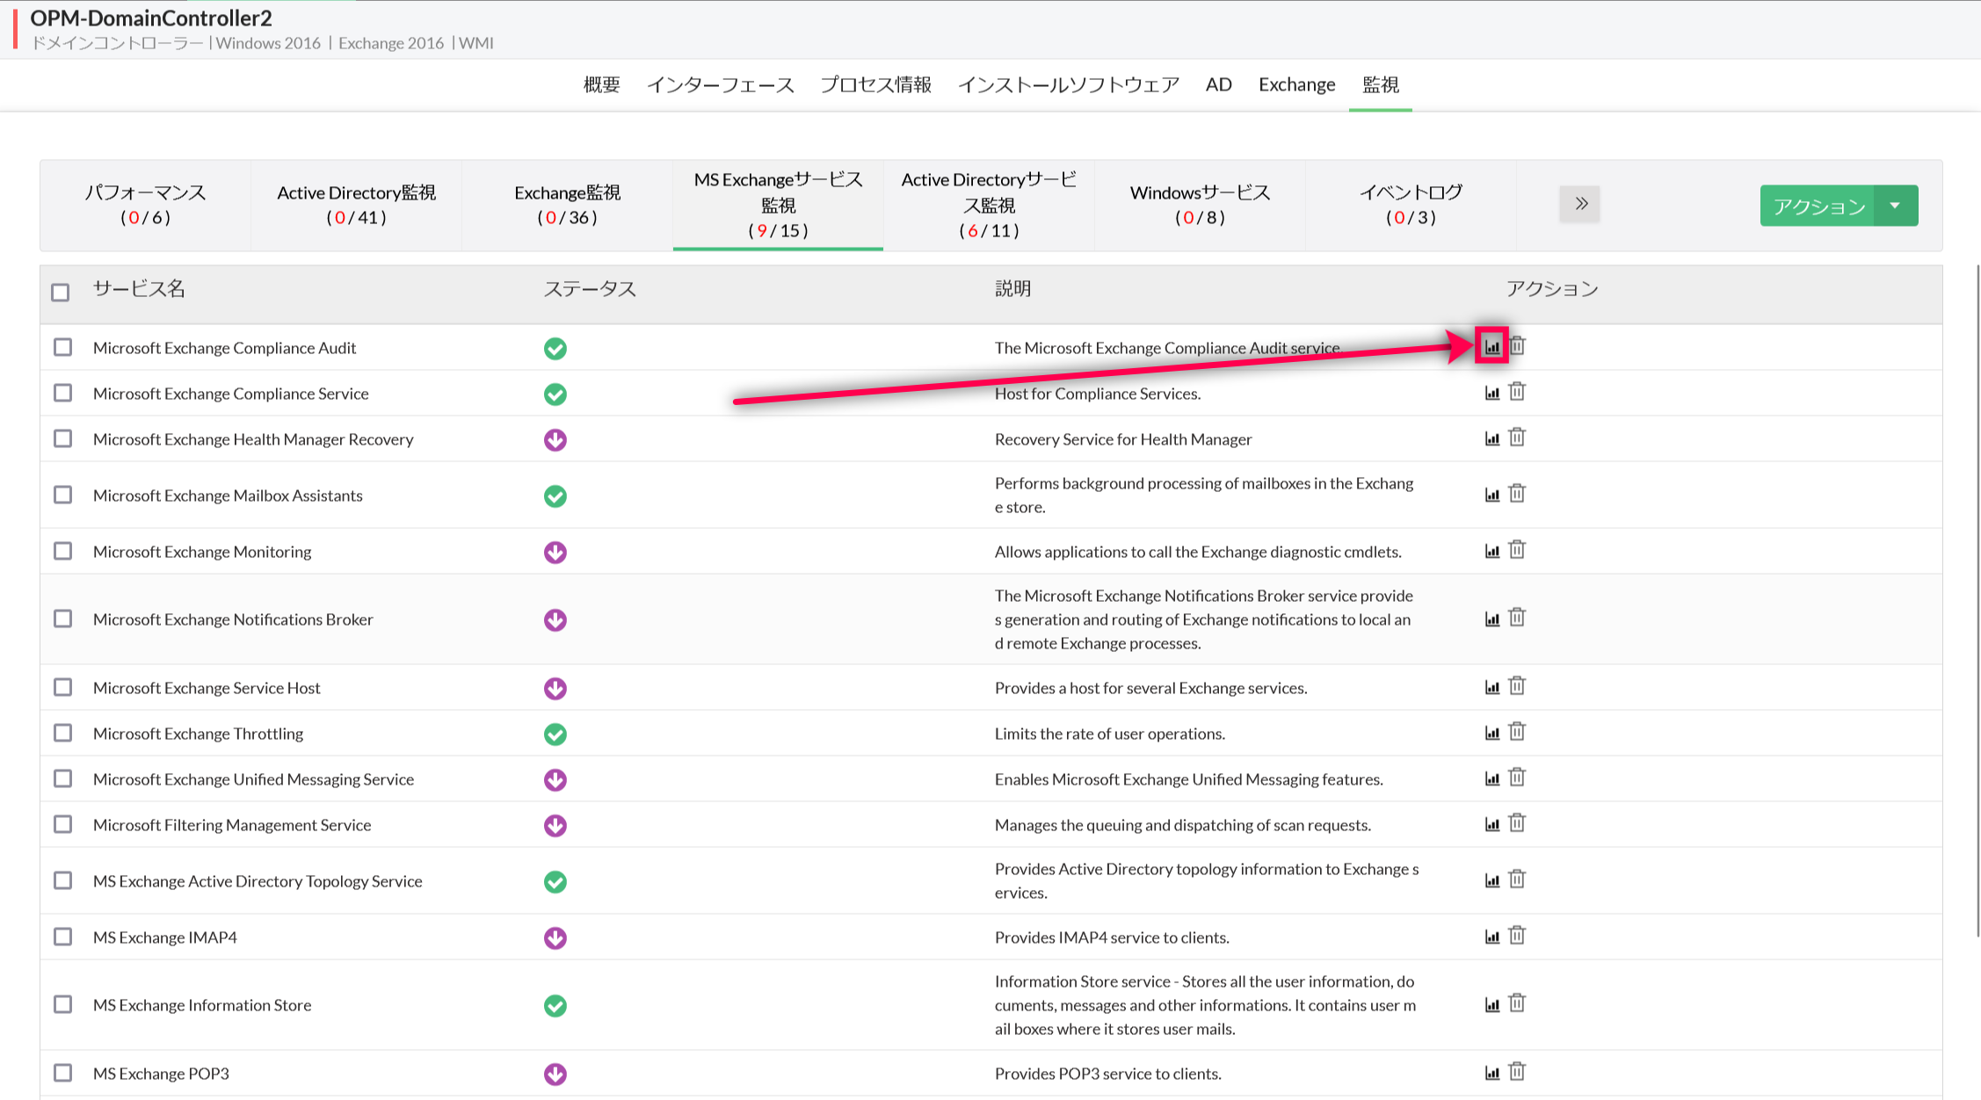This screenshot has height=1100, width=1981.
Task: Select all services with header checkbox
Action: click(x=61, y=292)
